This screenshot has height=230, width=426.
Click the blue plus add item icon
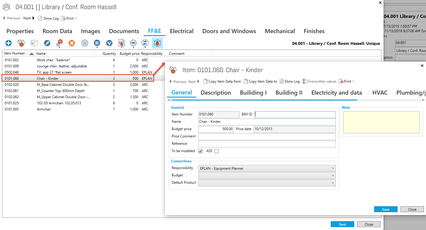pyautogui.click(x=8, y=43)
